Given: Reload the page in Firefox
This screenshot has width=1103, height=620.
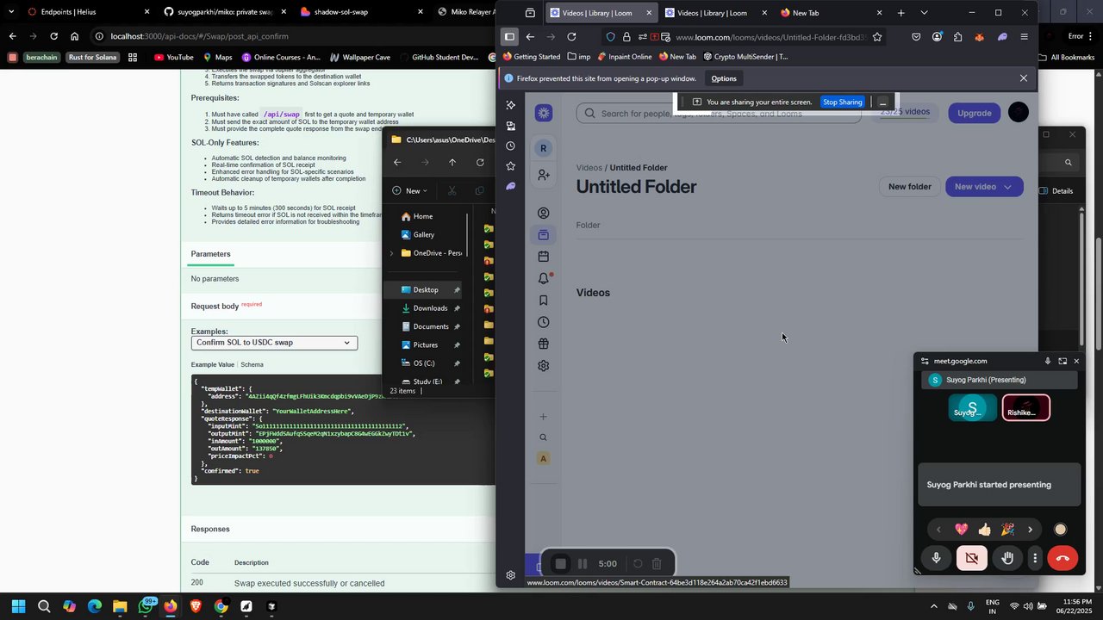Looking at the screenshot, I should (x=571, y=37).
